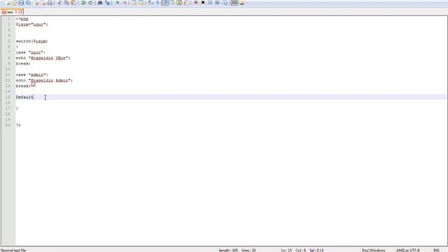448x252 pixels.
Task: Copy selection using the Copy toolbar icon
Action: [x=66, y=3]
